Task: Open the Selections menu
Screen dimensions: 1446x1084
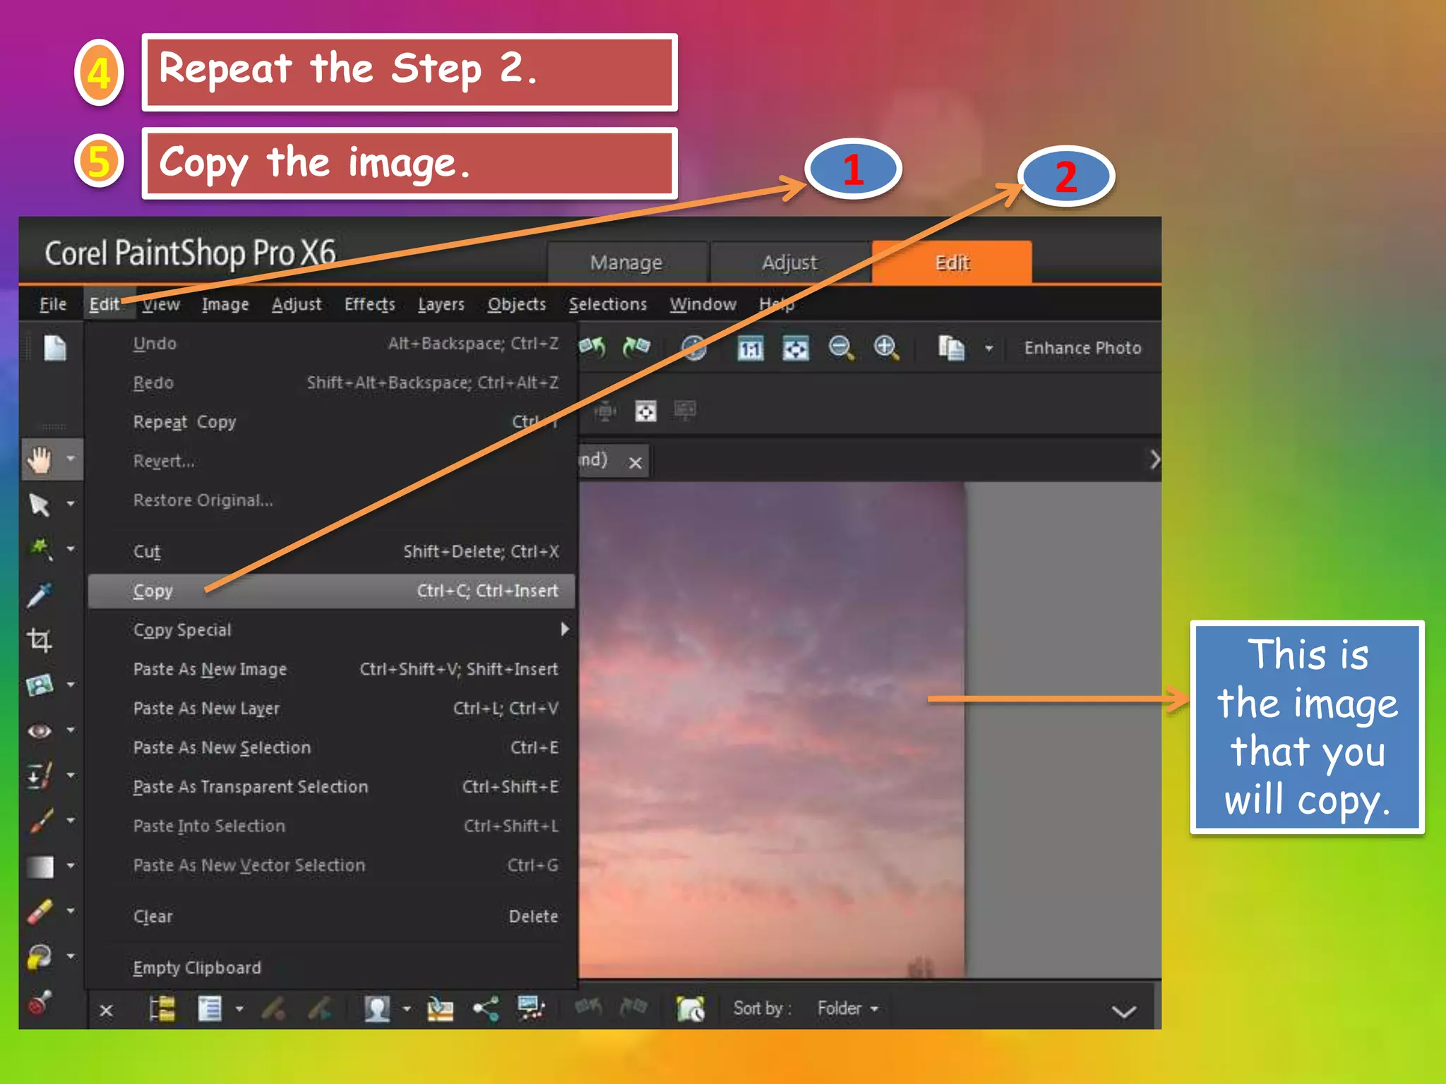Action: coord(608,304)
